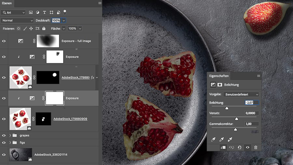
Task: Collapse fx effects on AdobeStock_17988 layer
Action: pyautogui.click(x=97, y=78)
